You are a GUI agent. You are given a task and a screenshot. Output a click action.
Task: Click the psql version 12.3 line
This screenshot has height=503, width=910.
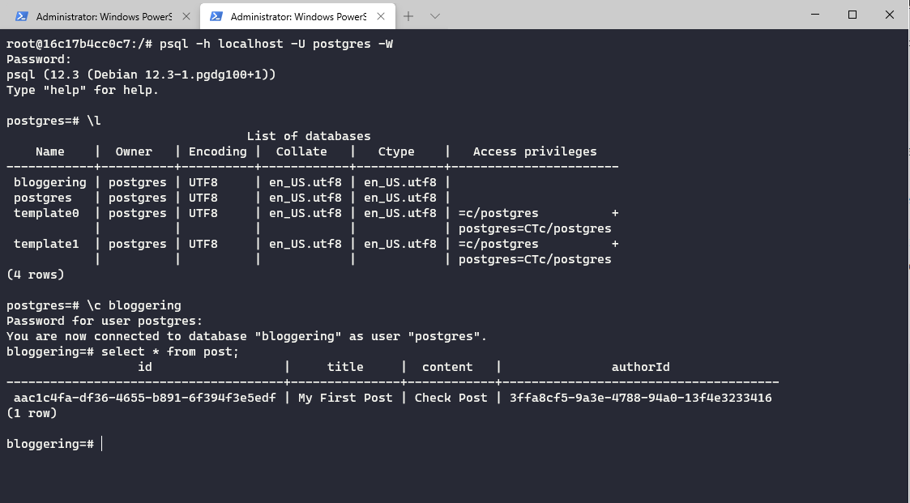(x=141, y=75)
